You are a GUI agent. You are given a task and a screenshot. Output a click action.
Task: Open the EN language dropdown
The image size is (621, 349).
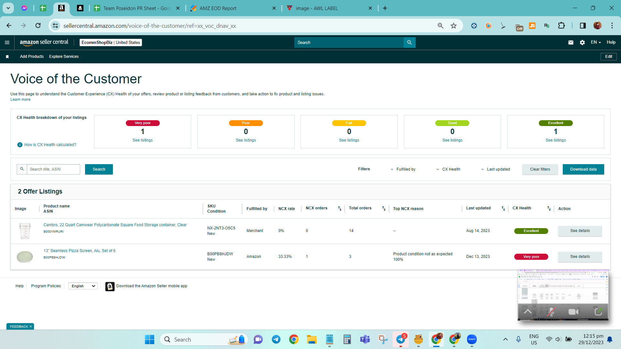point(596,42)
